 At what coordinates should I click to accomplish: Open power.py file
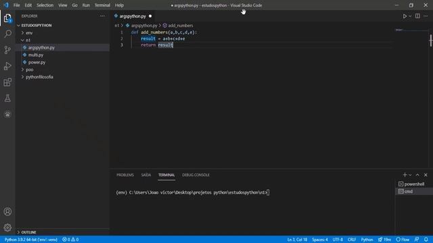click(37, 62)
